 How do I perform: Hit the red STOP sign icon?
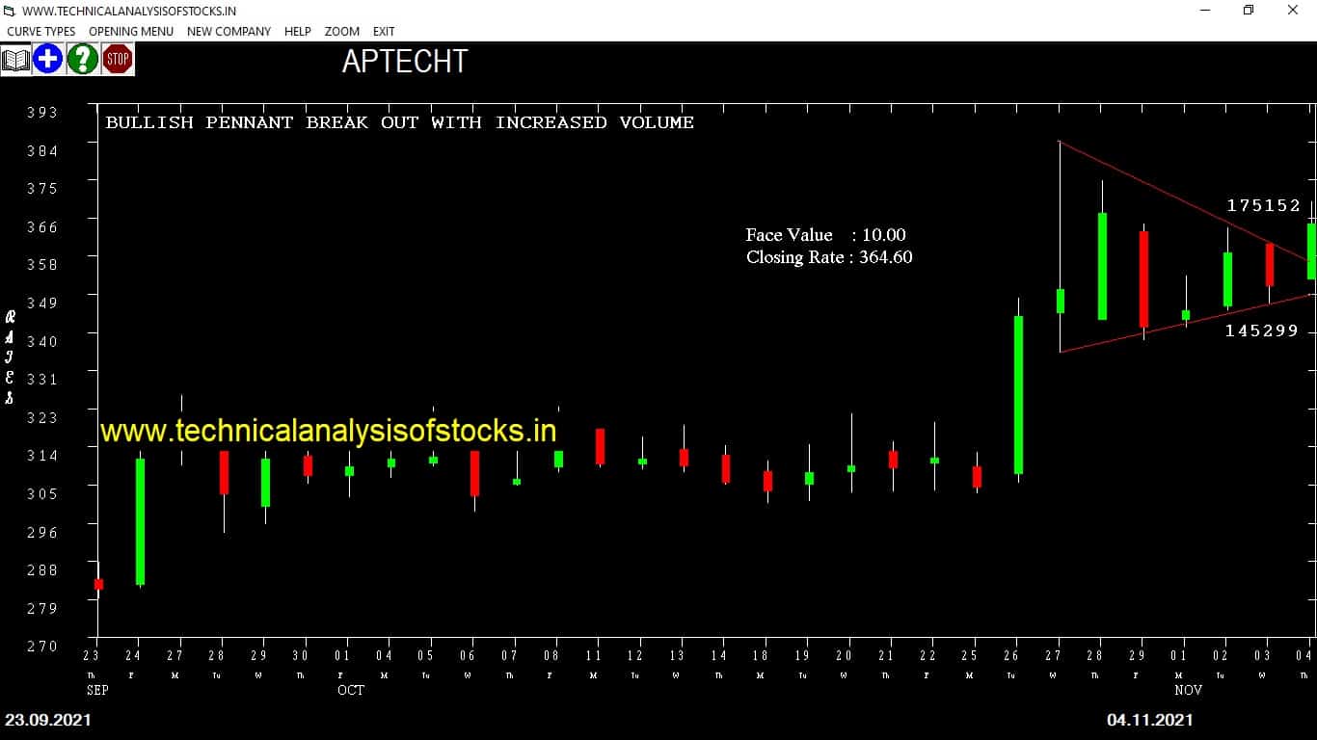118,60
